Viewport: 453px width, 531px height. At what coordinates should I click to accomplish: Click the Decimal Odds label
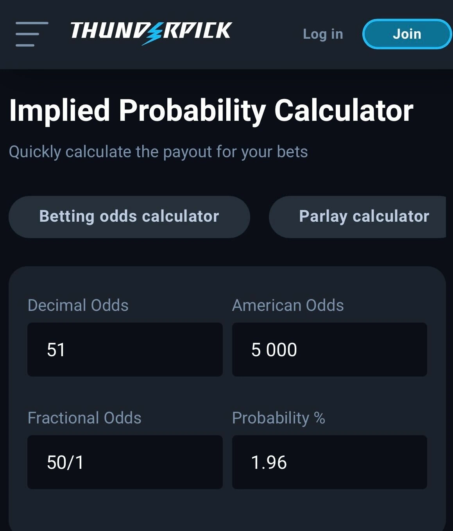point(77,305)
